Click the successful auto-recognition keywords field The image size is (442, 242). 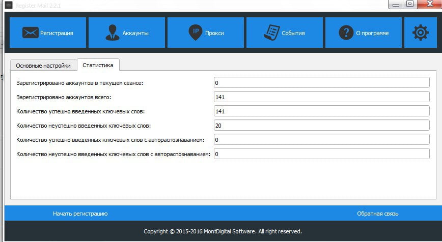[x=322, y=140]
